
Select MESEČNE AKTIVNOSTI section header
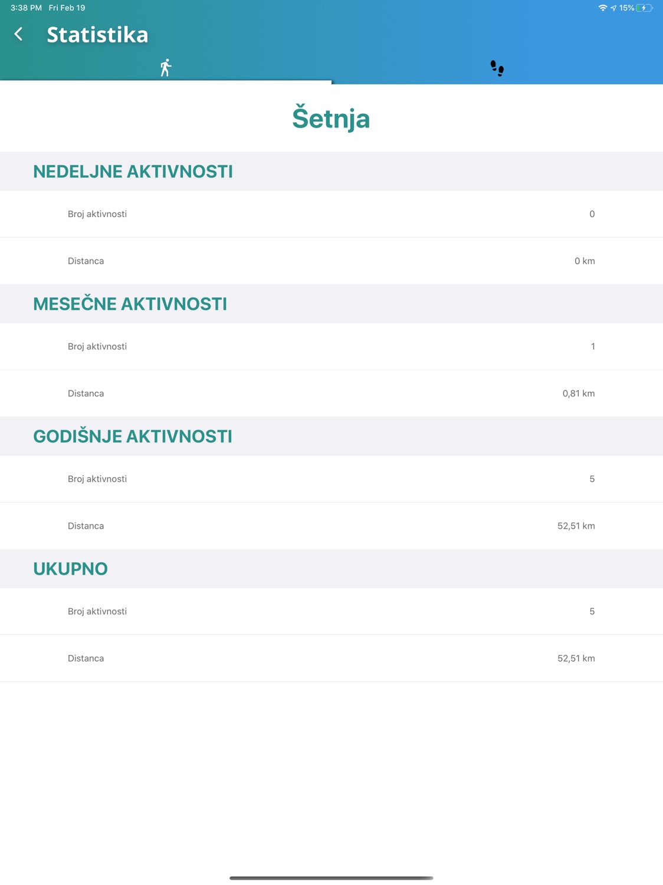pos(331,304)
